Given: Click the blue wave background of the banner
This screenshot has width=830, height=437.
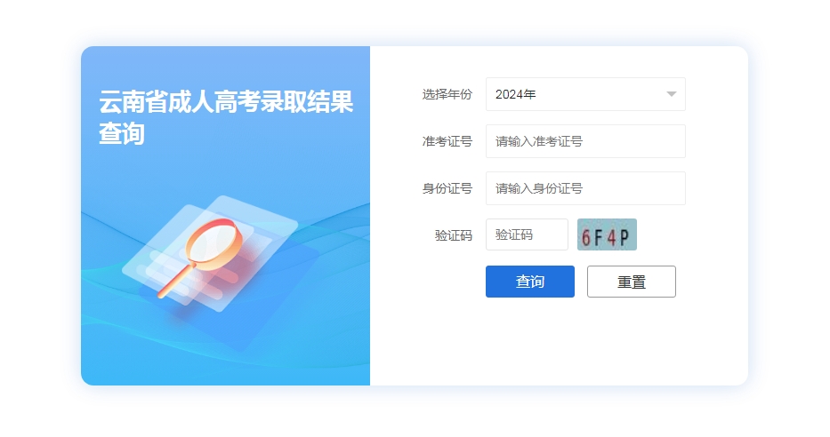Looking at the screenshot, I should [x=296, y=338].
